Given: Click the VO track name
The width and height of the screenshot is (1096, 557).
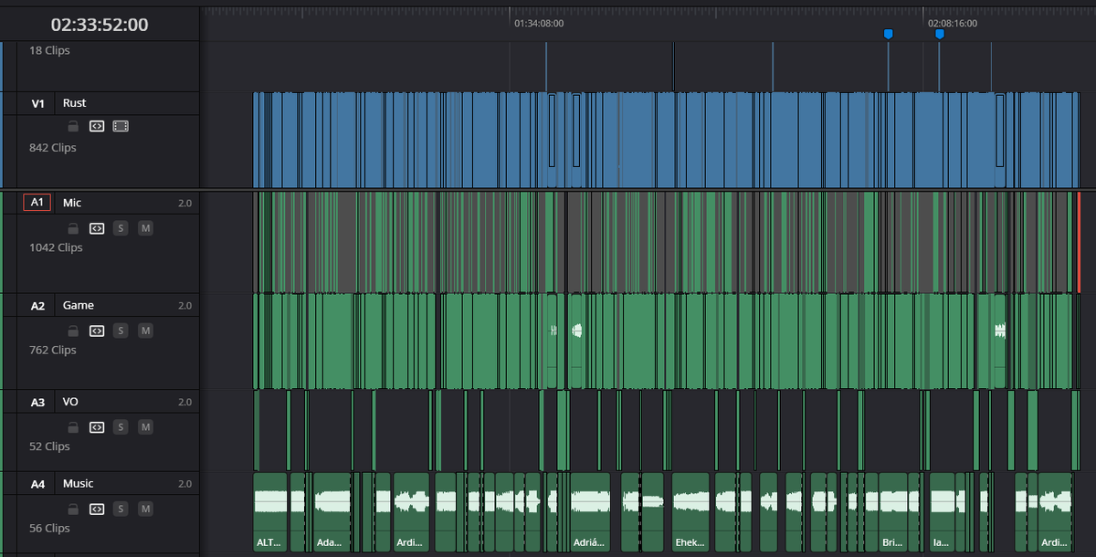Looking at the screenshot, I should click(x=70, y=402).
